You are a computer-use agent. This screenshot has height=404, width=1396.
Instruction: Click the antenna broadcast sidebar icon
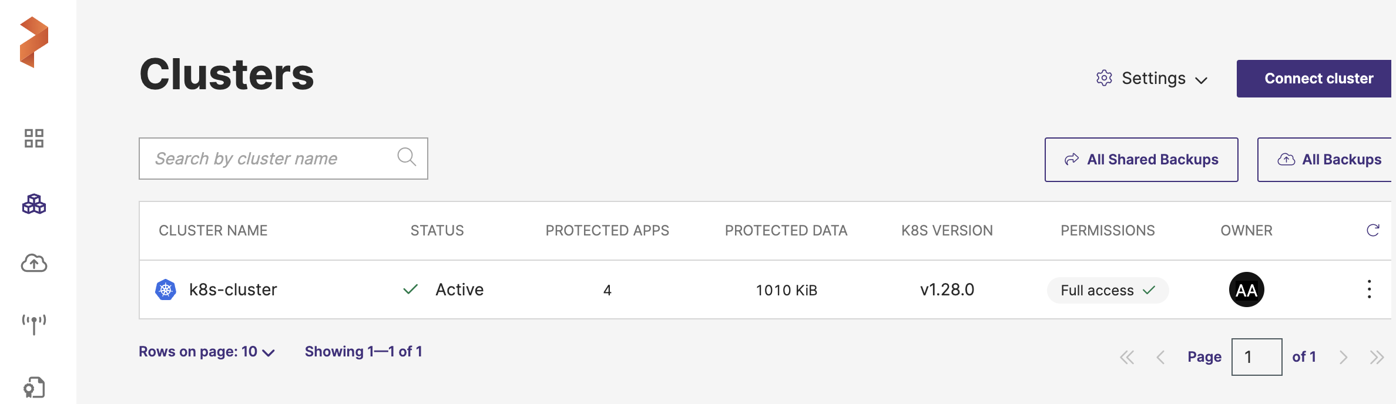(x=34, y=324)
